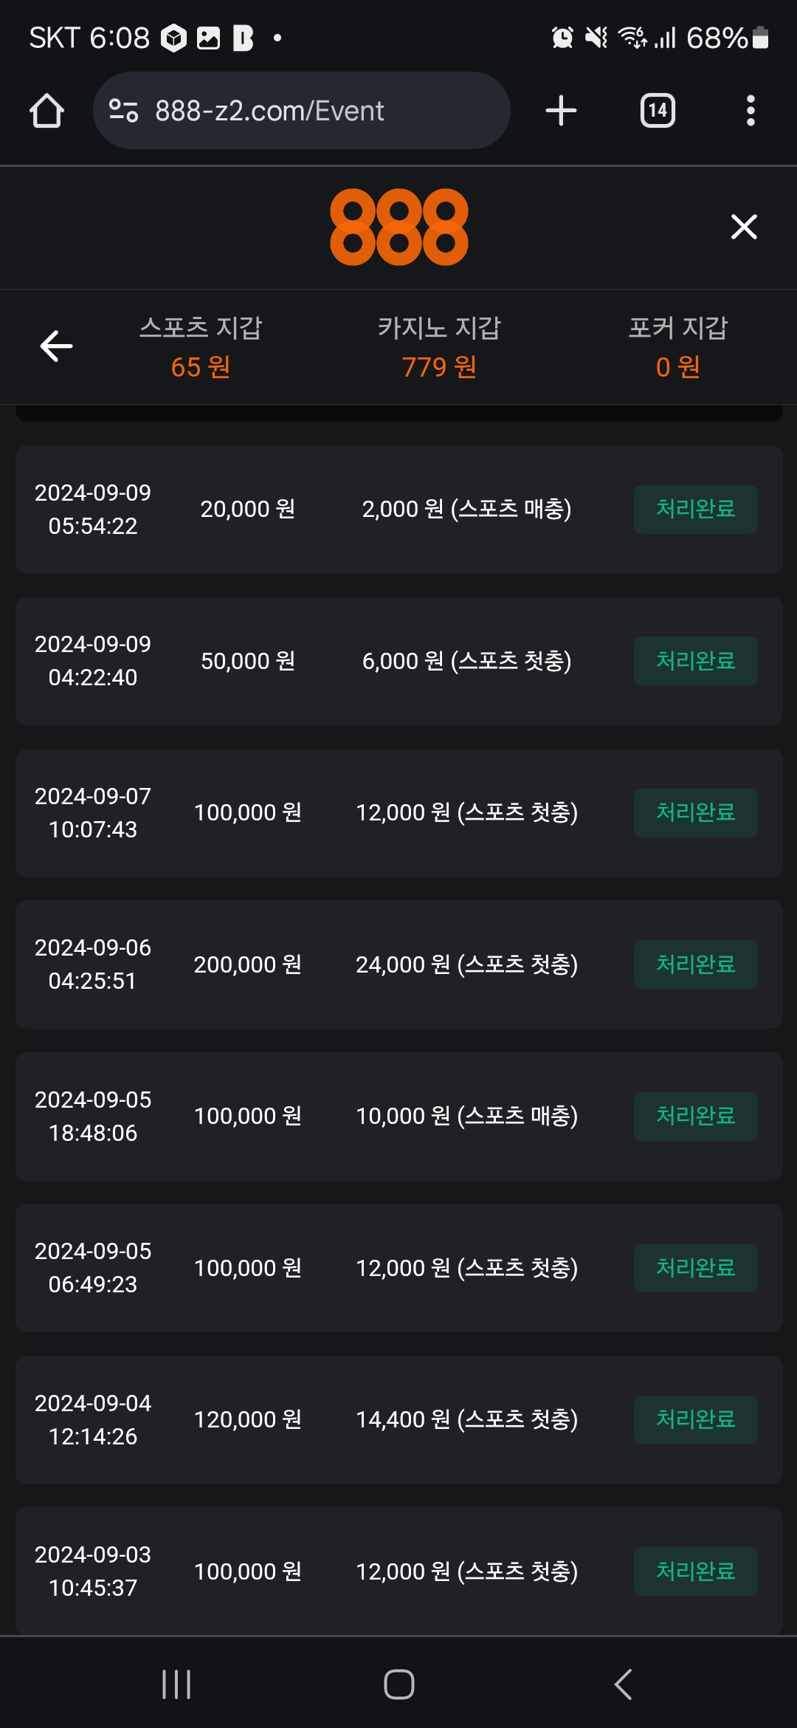Select the 포커 지갑 wallet tab
The width and height of the screenshot is (797, 1728).
(x=677, y=346)
